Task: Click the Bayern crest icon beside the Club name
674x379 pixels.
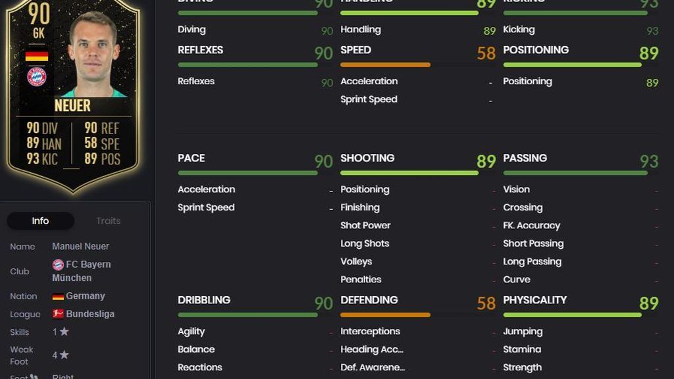Action: click(x=58, y=265)
